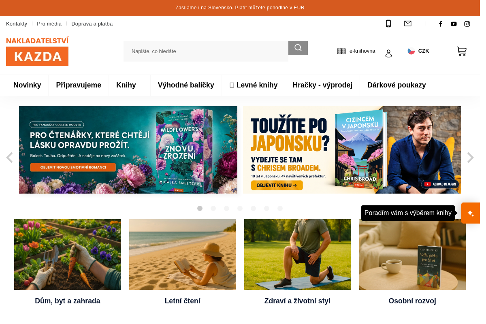Viewport: 486px width, 324px height.
Task: Open the 'Toužíte po Japonsku?' banner
Action: click(x=352, y=150)
